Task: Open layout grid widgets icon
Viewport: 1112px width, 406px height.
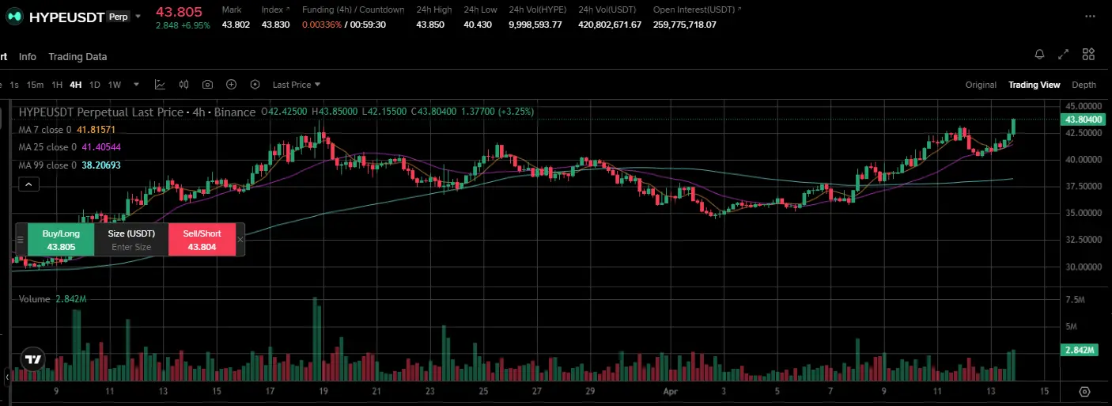Action: coord(1088,55)
